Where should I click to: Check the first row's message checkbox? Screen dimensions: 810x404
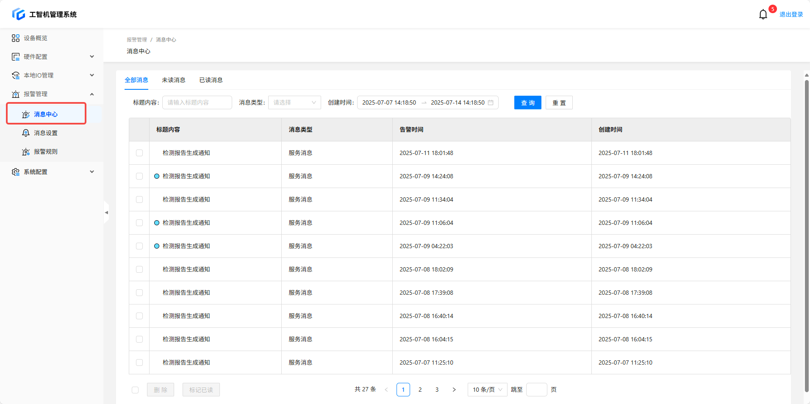click(139, 153)
